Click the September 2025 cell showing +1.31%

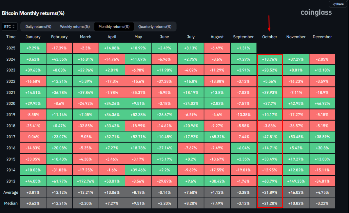pyautogui.click(x=243, y=48)
